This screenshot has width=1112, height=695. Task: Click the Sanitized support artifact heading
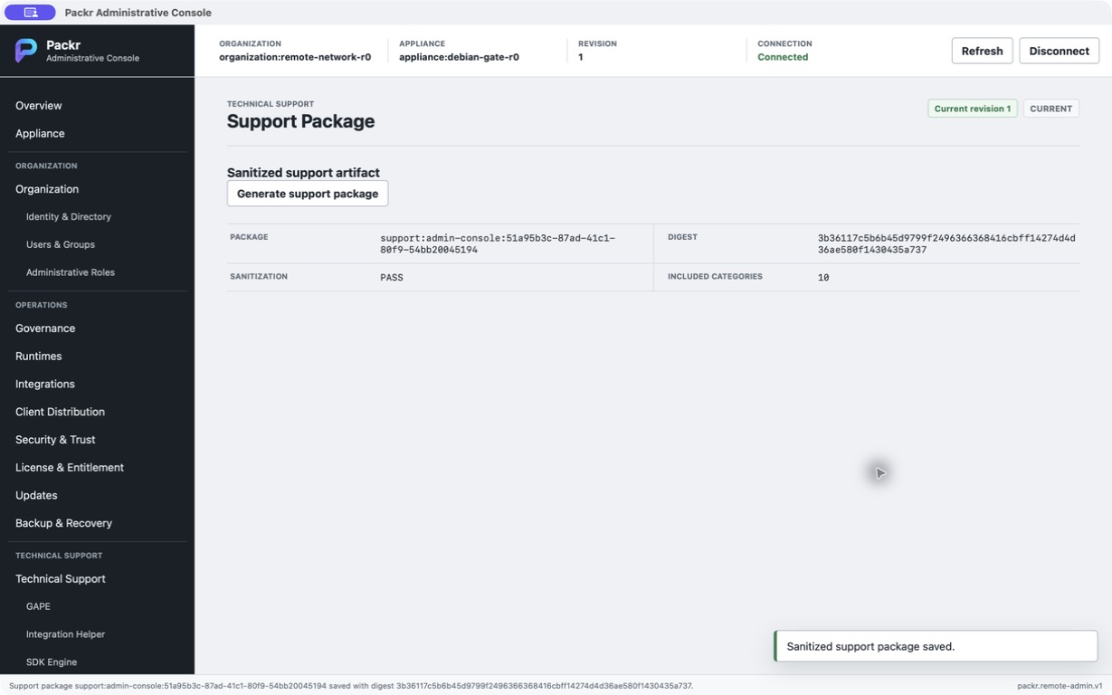tap(303, 173)
